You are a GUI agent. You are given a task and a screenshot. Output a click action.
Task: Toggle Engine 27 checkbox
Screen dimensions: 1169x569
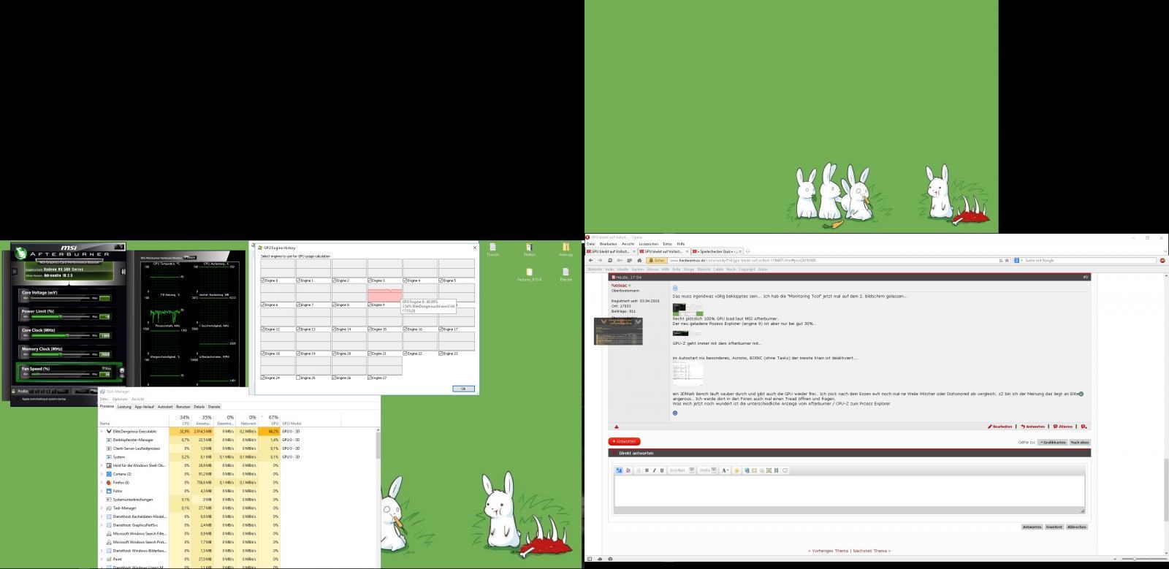pos(370,378)
